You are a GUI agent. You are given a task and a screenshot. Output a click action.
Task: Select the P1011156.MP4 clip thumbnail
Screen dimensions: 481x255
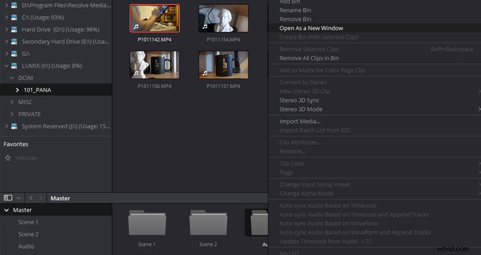[x=155, y=65]
